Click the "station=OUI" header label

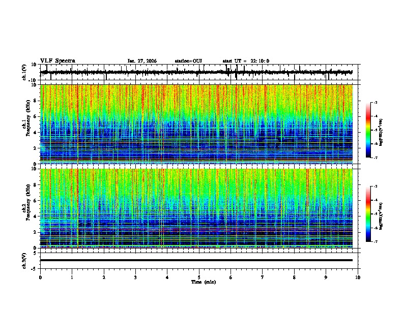pos(188,61)
